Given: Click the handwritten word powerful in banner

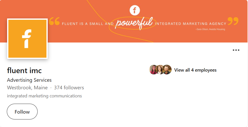Looking at the screenshot, I should pos(134,23).
